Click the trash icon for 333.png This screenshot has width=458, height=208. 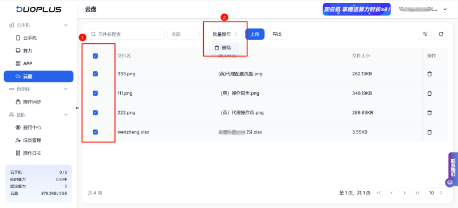point(429,74)
